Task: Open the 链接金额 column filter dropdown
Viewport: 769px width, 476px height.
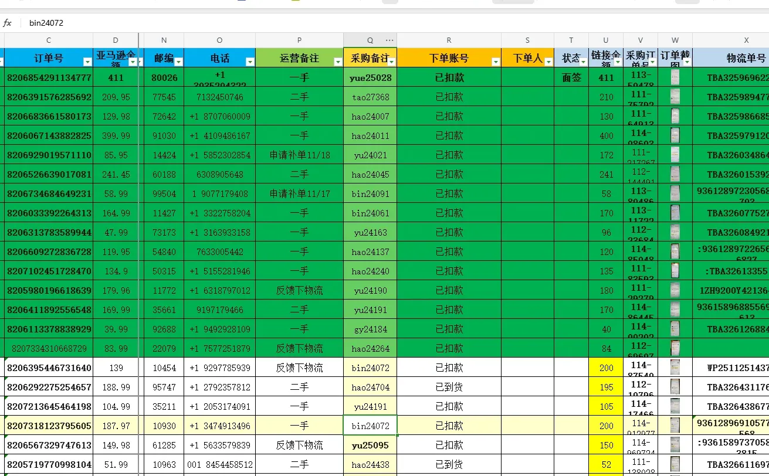Action: point(618,62)
